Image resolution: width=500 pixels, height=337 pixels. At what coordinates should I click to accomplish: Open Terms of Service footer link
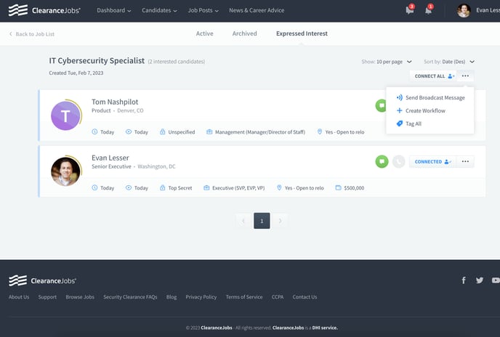click(244, 297)
